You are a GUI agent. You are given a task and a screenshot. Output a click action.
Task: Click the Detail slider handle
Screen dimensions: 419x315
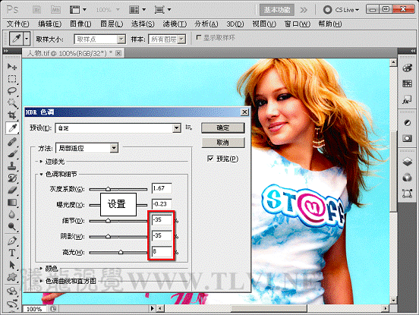point(108,221)
